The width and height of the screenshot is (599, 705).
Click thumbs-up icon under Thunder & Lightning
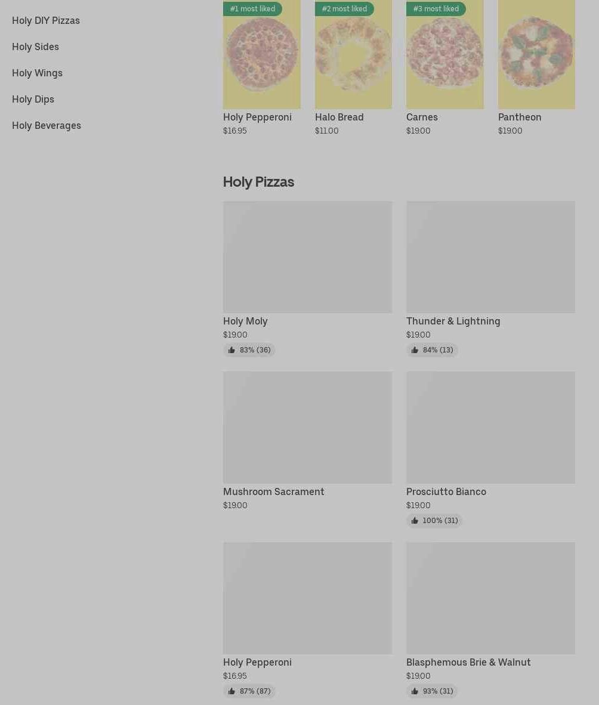point(415,350)
